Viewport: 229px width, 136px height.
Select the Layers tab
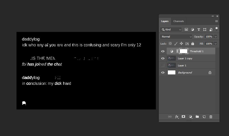165,21
